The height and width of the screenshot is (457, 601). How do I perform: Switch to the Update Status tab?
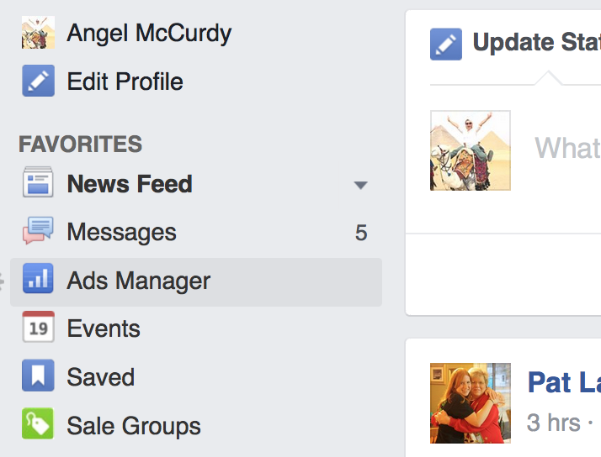pos(535,43)
